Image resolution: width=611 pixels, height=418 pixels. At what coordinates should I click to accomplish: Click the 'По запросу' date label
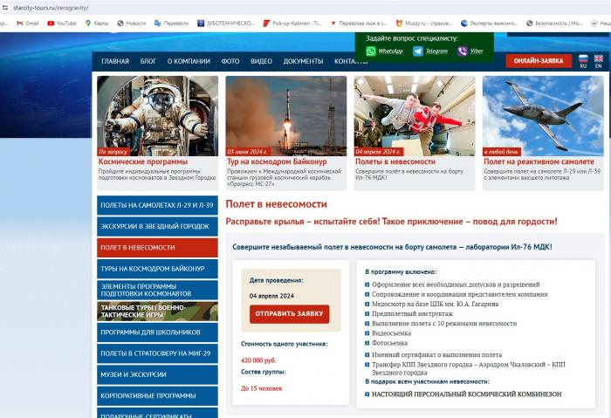[x=113, y=152]
